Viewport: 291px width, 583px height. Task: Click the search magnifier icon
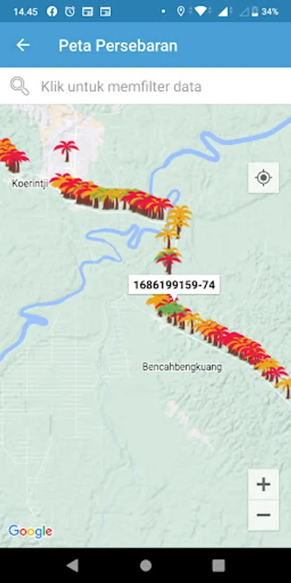[19, 86]
